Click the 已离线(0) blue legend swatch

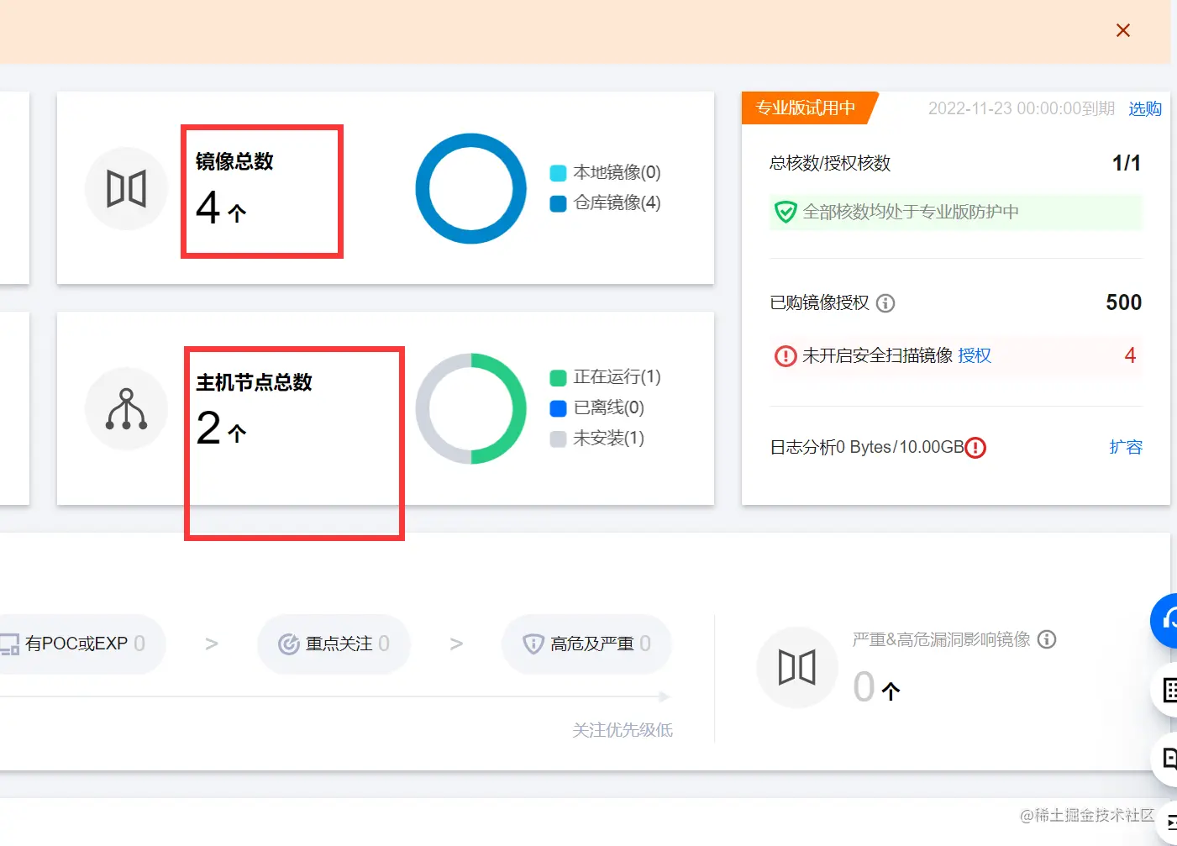558,408
